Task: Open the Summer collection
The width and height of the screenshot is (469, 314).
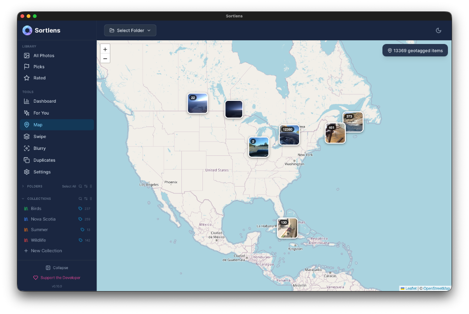Action: coord(57,230)
